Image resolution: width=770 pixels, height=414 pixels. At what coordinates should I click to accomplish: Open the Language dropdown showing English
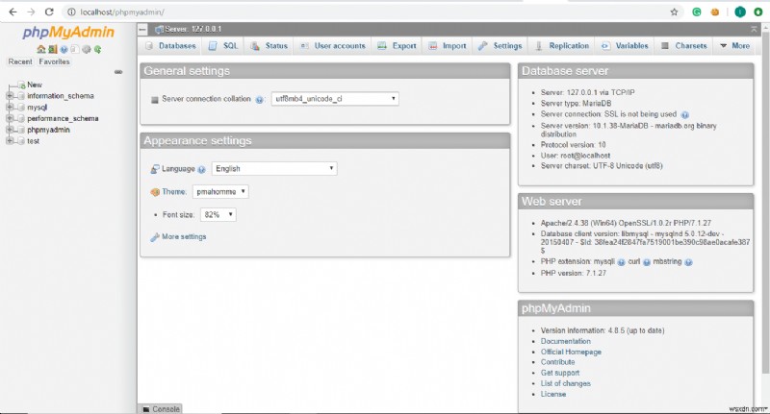click(x=274, y=168)
